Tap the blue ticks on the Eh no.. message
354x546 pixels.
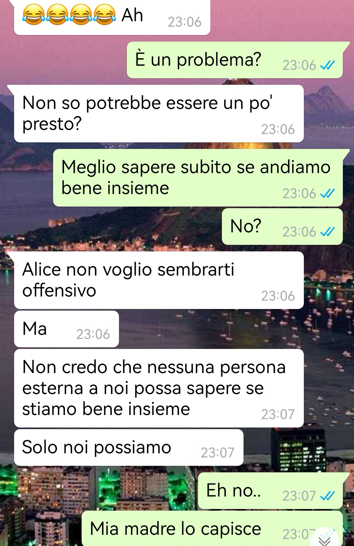pyautogui.click(x=327, y=496)
